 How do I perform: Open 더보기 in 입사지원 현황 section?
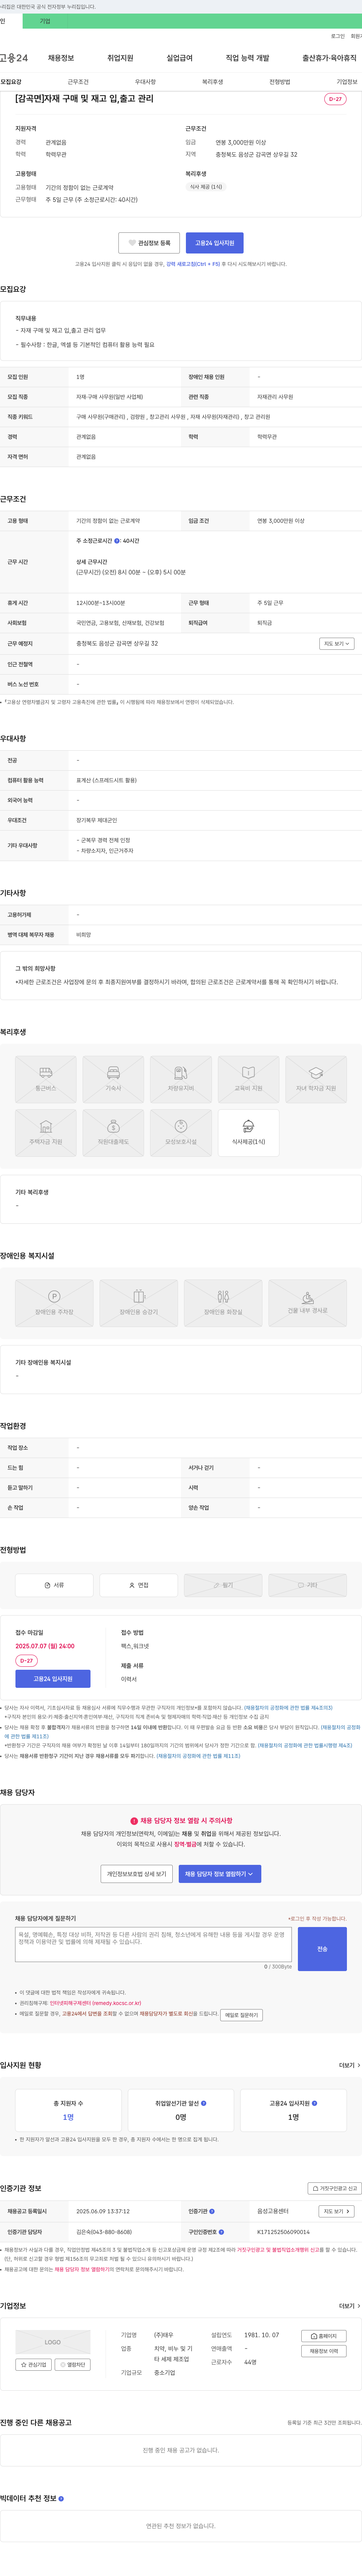(349, 2065)
